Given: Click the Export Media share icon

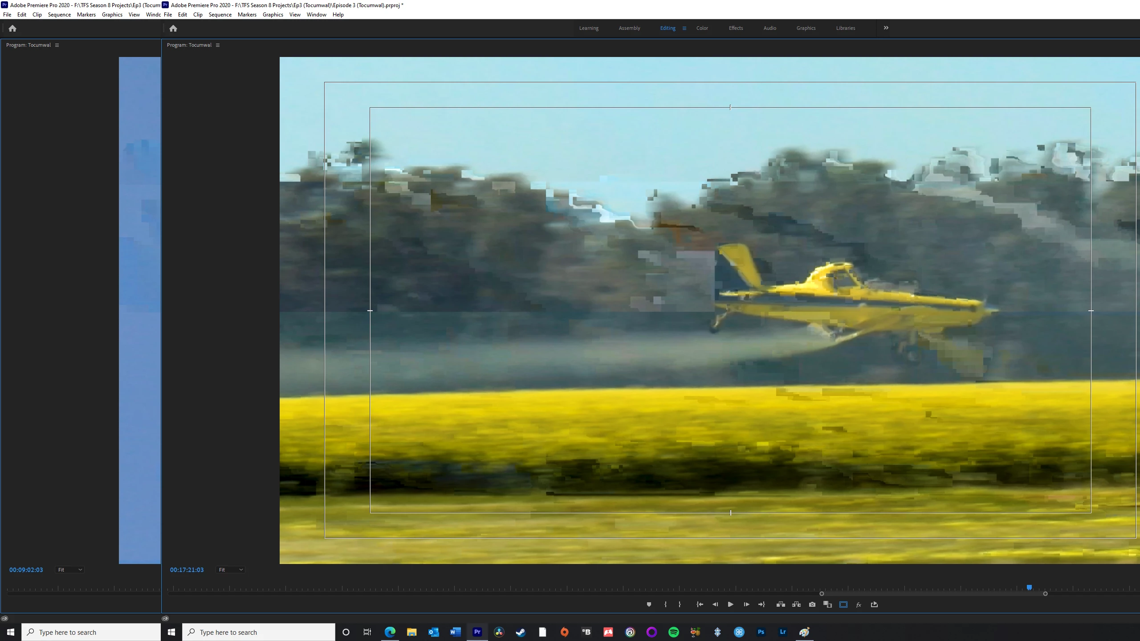Looking at the screenshot, I should click(874, 604).
